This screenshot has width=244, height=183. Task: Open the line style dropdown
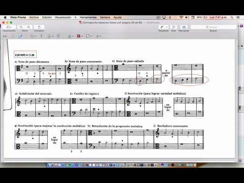pos(71,36)
